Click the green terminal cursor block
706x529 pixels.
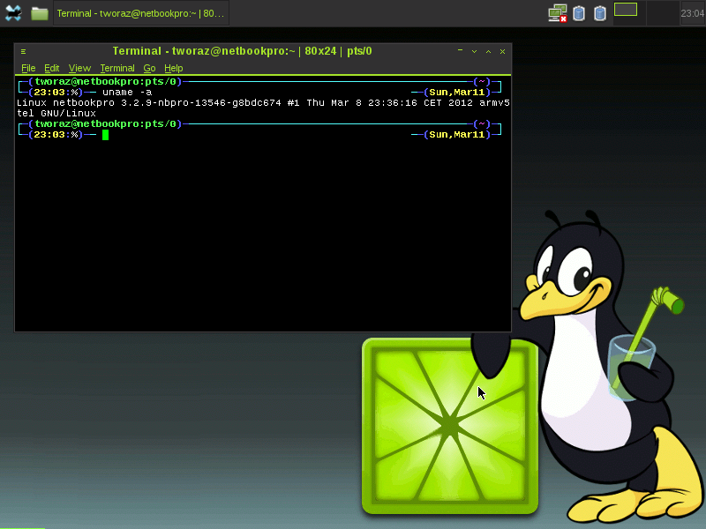click(x=105, y=135)
